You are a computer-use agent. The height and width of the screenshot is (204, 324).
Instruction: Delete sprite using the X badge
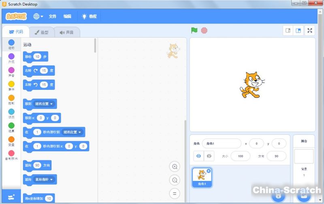(209, 171)
